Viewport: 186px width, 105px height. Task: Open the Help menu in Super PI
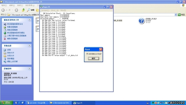tap(63, 10)
